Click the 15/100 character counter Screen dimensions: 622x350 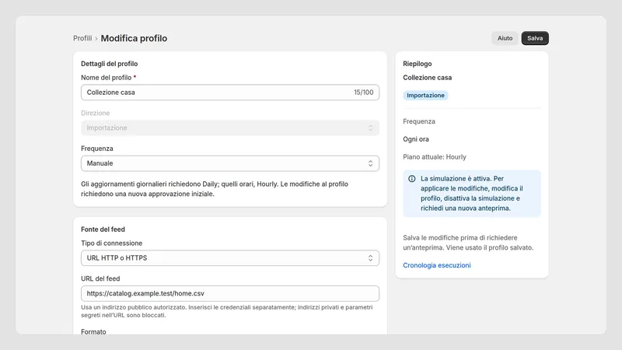pyautogui.click(x=363, y=93)
